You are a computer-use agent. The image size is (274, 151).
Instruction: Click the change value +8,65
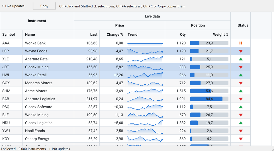click(x=118, y=59)
